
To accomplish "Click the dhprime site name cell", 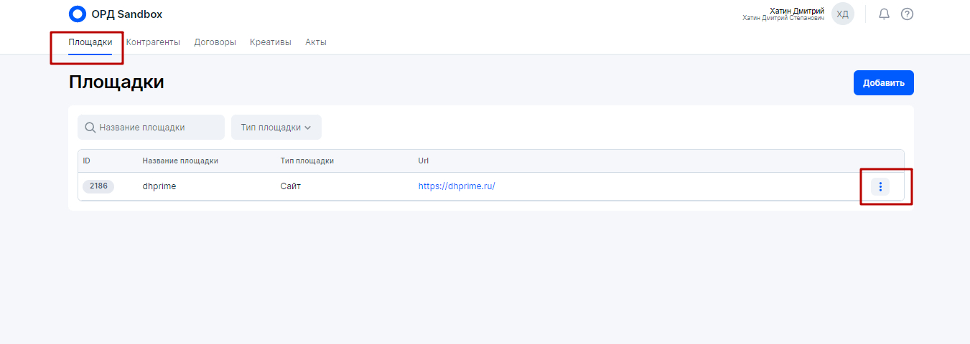I will (x=159, y=186).
